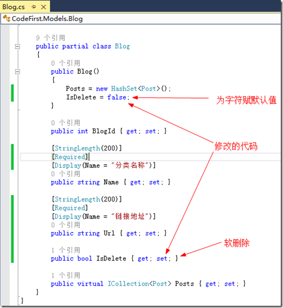Click the Url property name

pos(109,233)
